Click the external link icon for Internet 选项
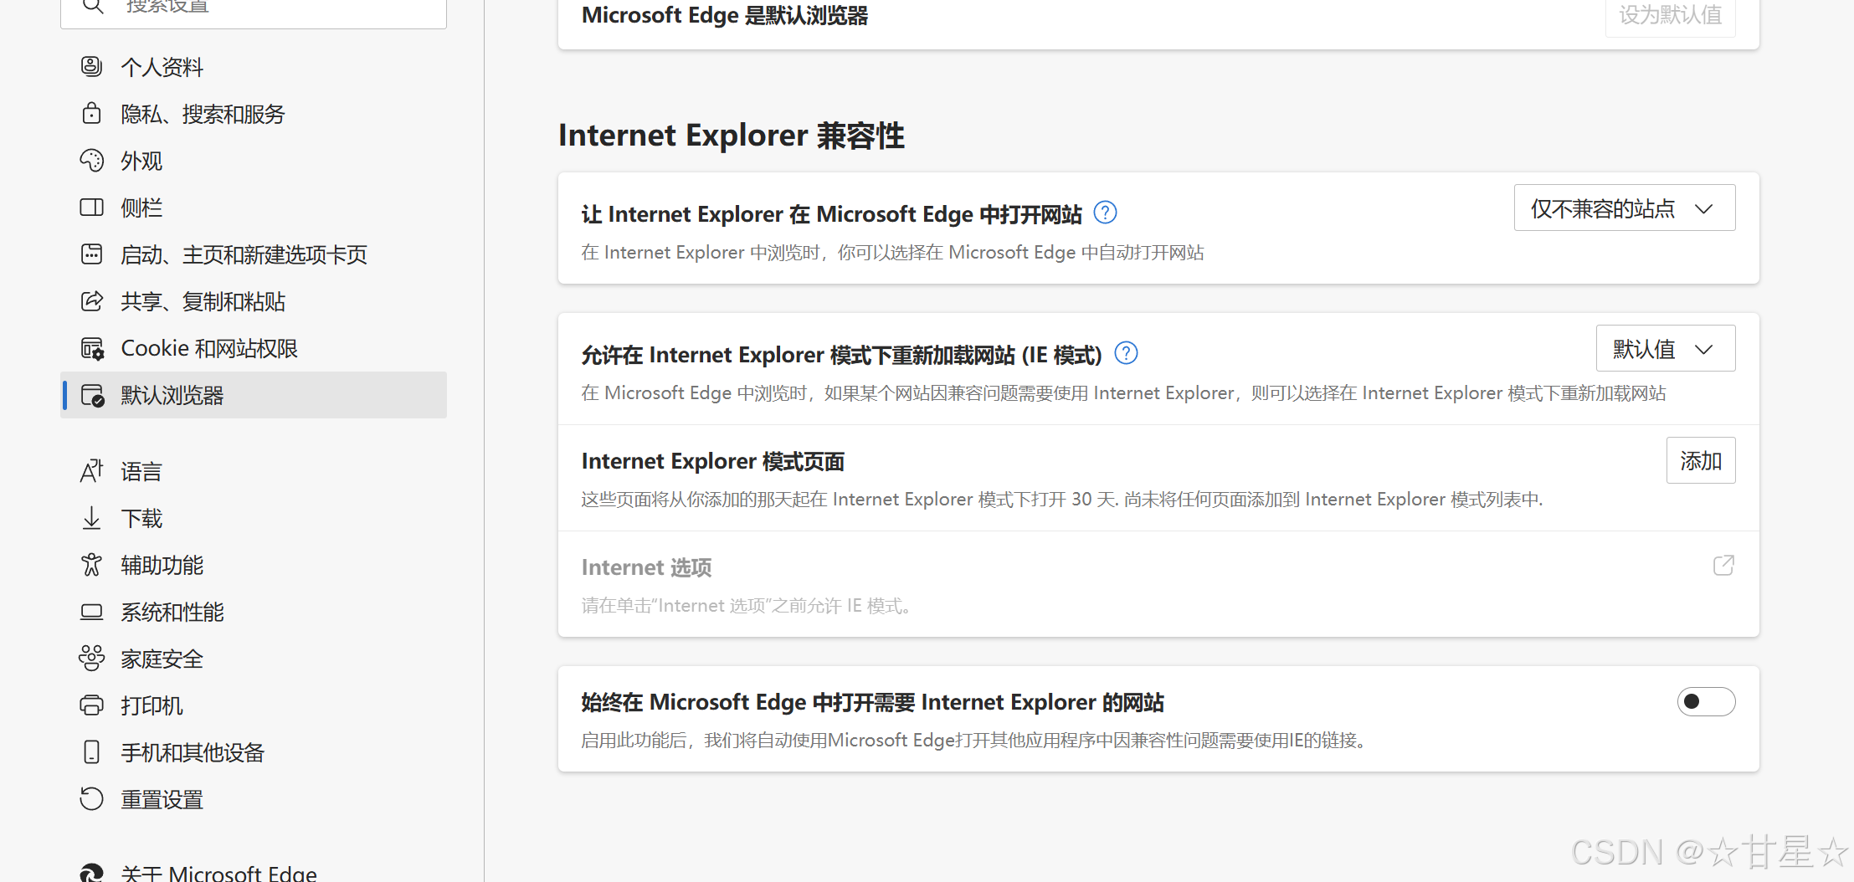The height and width of the screenshot is (882, 1854). click(x=1723, y=566)
